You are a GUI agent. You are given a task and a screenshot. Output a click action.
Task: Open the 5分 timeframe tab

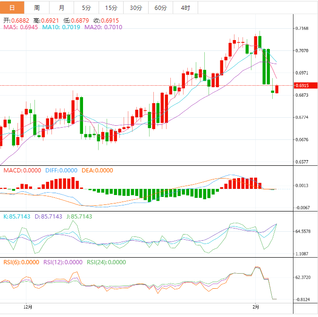[86, 8]
